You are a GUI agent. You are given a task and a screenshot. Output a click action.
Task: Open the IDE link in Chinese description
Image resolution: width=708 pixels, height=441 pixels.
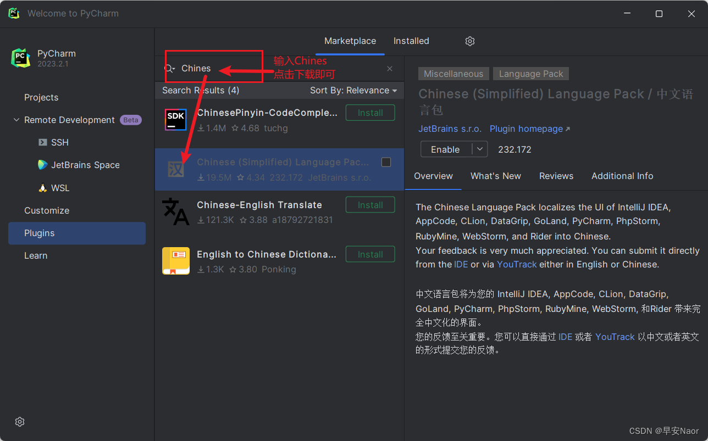(x=566, y=337)
